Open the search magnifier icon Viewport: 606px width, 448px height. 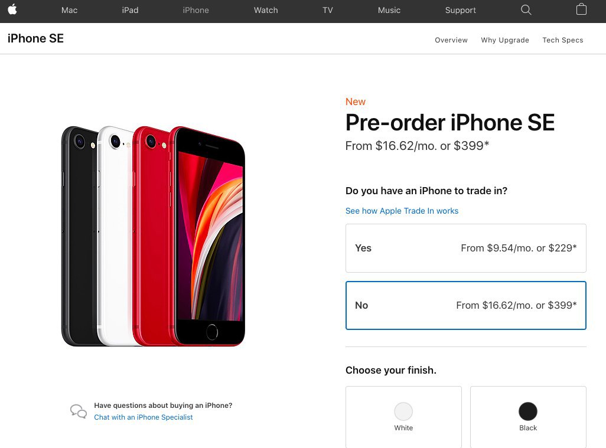[526, 9]
